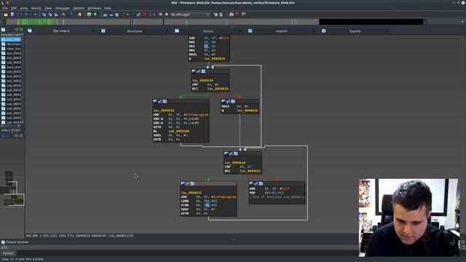Close the Imports tab

313,31
